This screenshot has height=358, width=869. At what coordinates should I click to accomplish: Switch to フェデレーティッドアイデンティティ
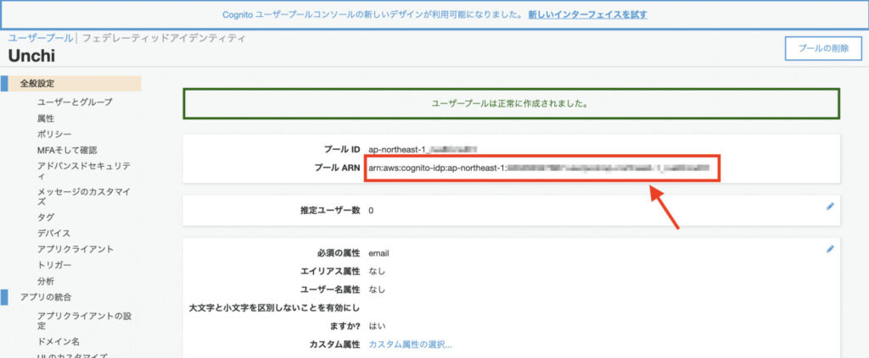click(164, 38)
